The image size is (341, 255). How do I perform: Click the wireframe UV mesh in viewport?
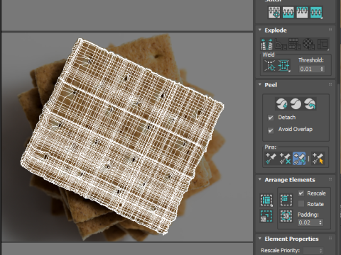(x=122, y=136)
